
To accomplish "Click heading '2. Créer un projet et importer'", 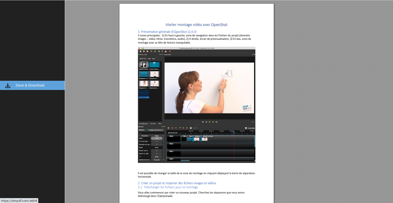I will [177, 183].
